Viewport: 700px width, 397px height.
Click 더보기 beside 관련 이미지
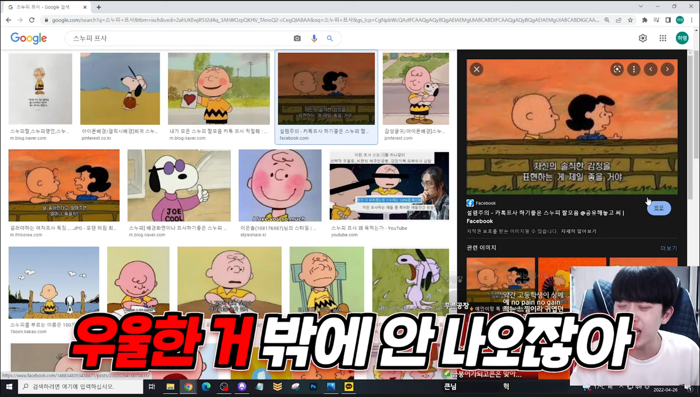tap(668, 248)
